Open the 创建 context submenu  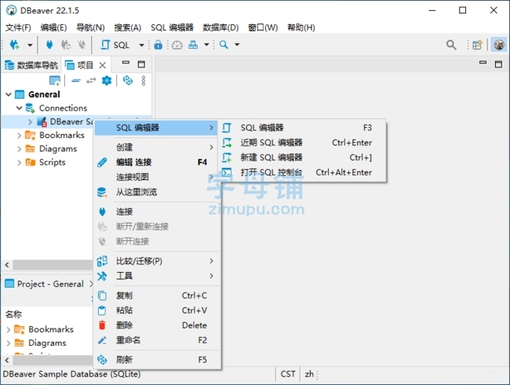point(157,147)
